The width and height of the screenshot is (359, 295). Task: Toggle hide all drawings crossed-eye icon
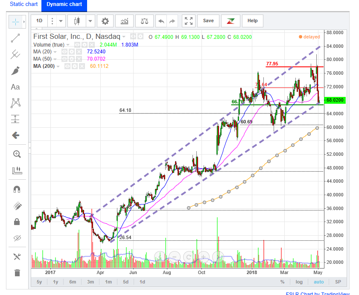pos(17,238)
